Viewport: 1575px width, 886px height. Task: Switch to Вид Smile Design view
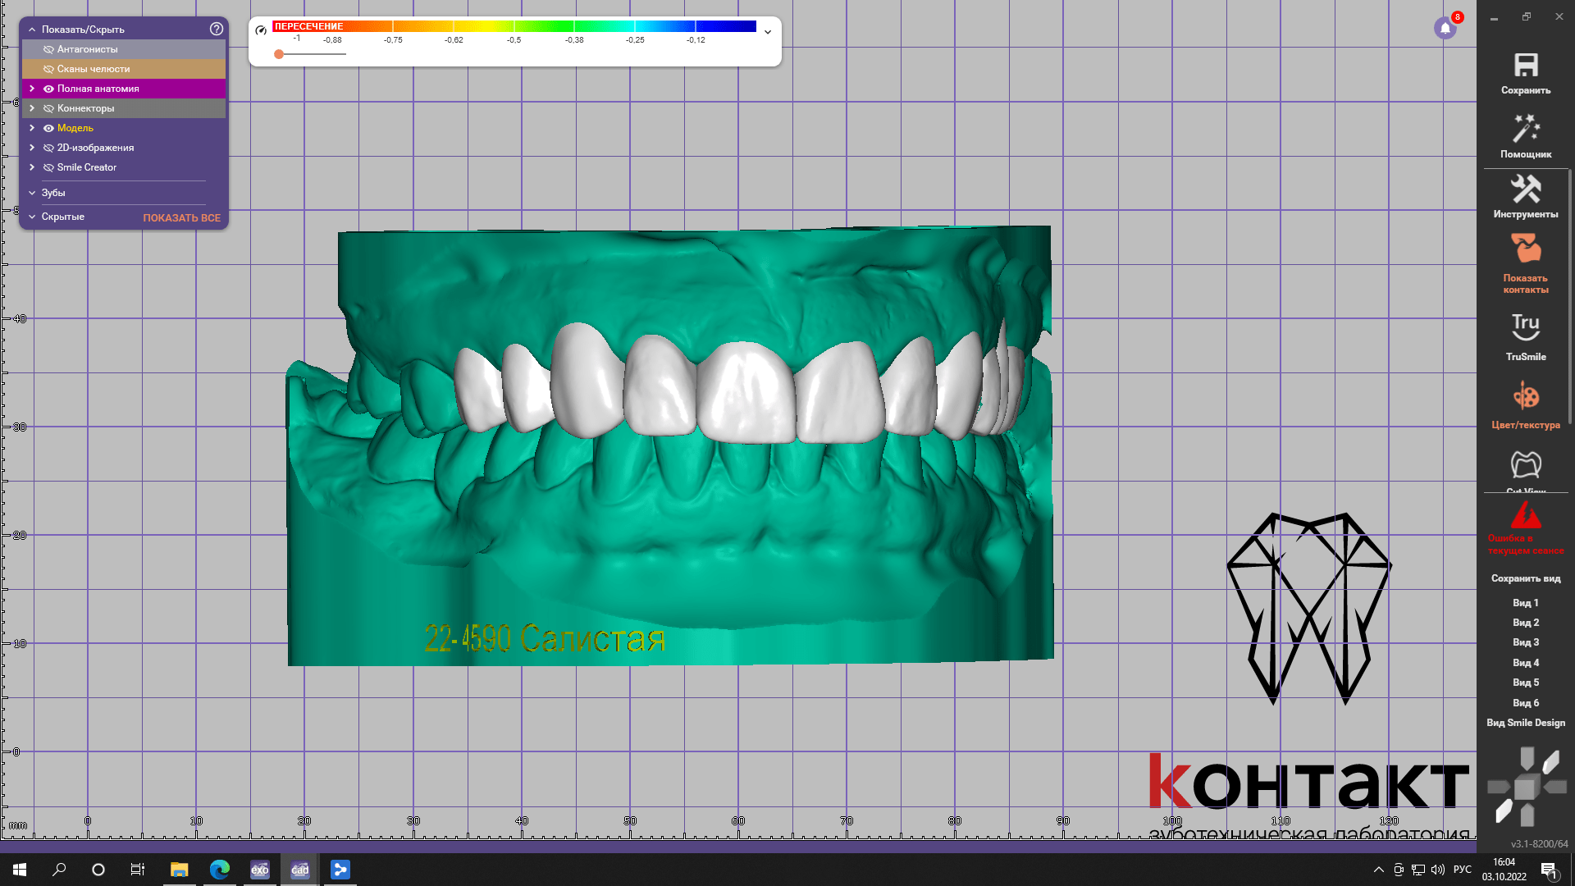[1525, 723]
